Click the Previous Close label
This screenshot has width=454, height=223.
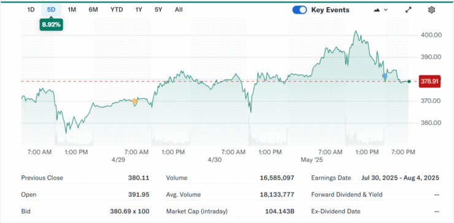(x=42, y=178)
